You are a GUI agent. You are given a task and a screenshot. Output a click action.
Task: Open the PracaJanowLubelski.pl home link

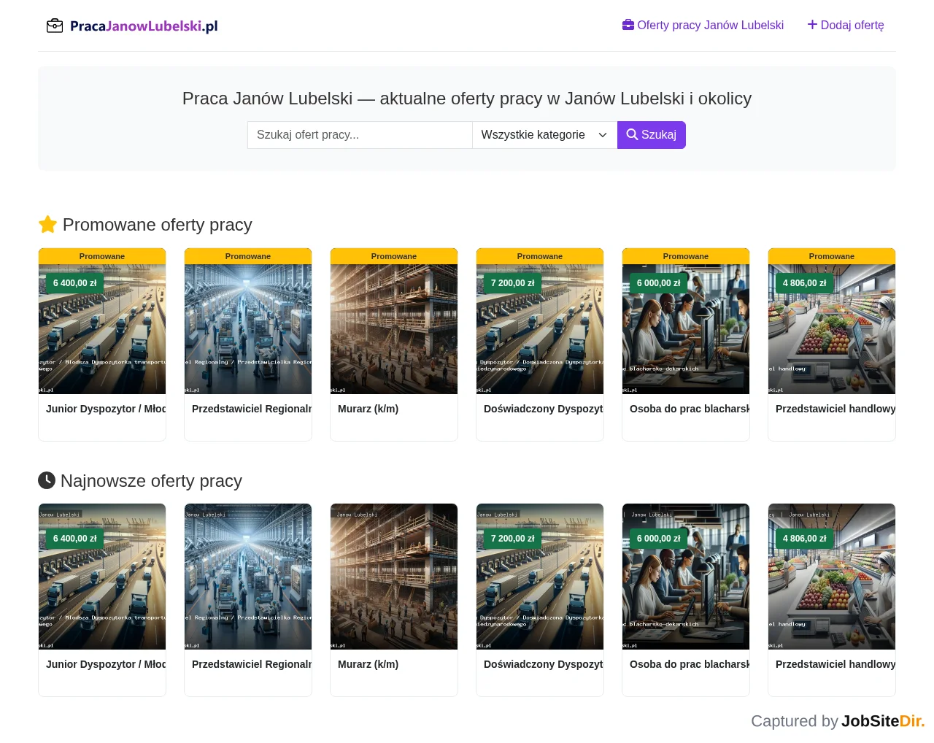pyautogui.click(x=132, y=26)
